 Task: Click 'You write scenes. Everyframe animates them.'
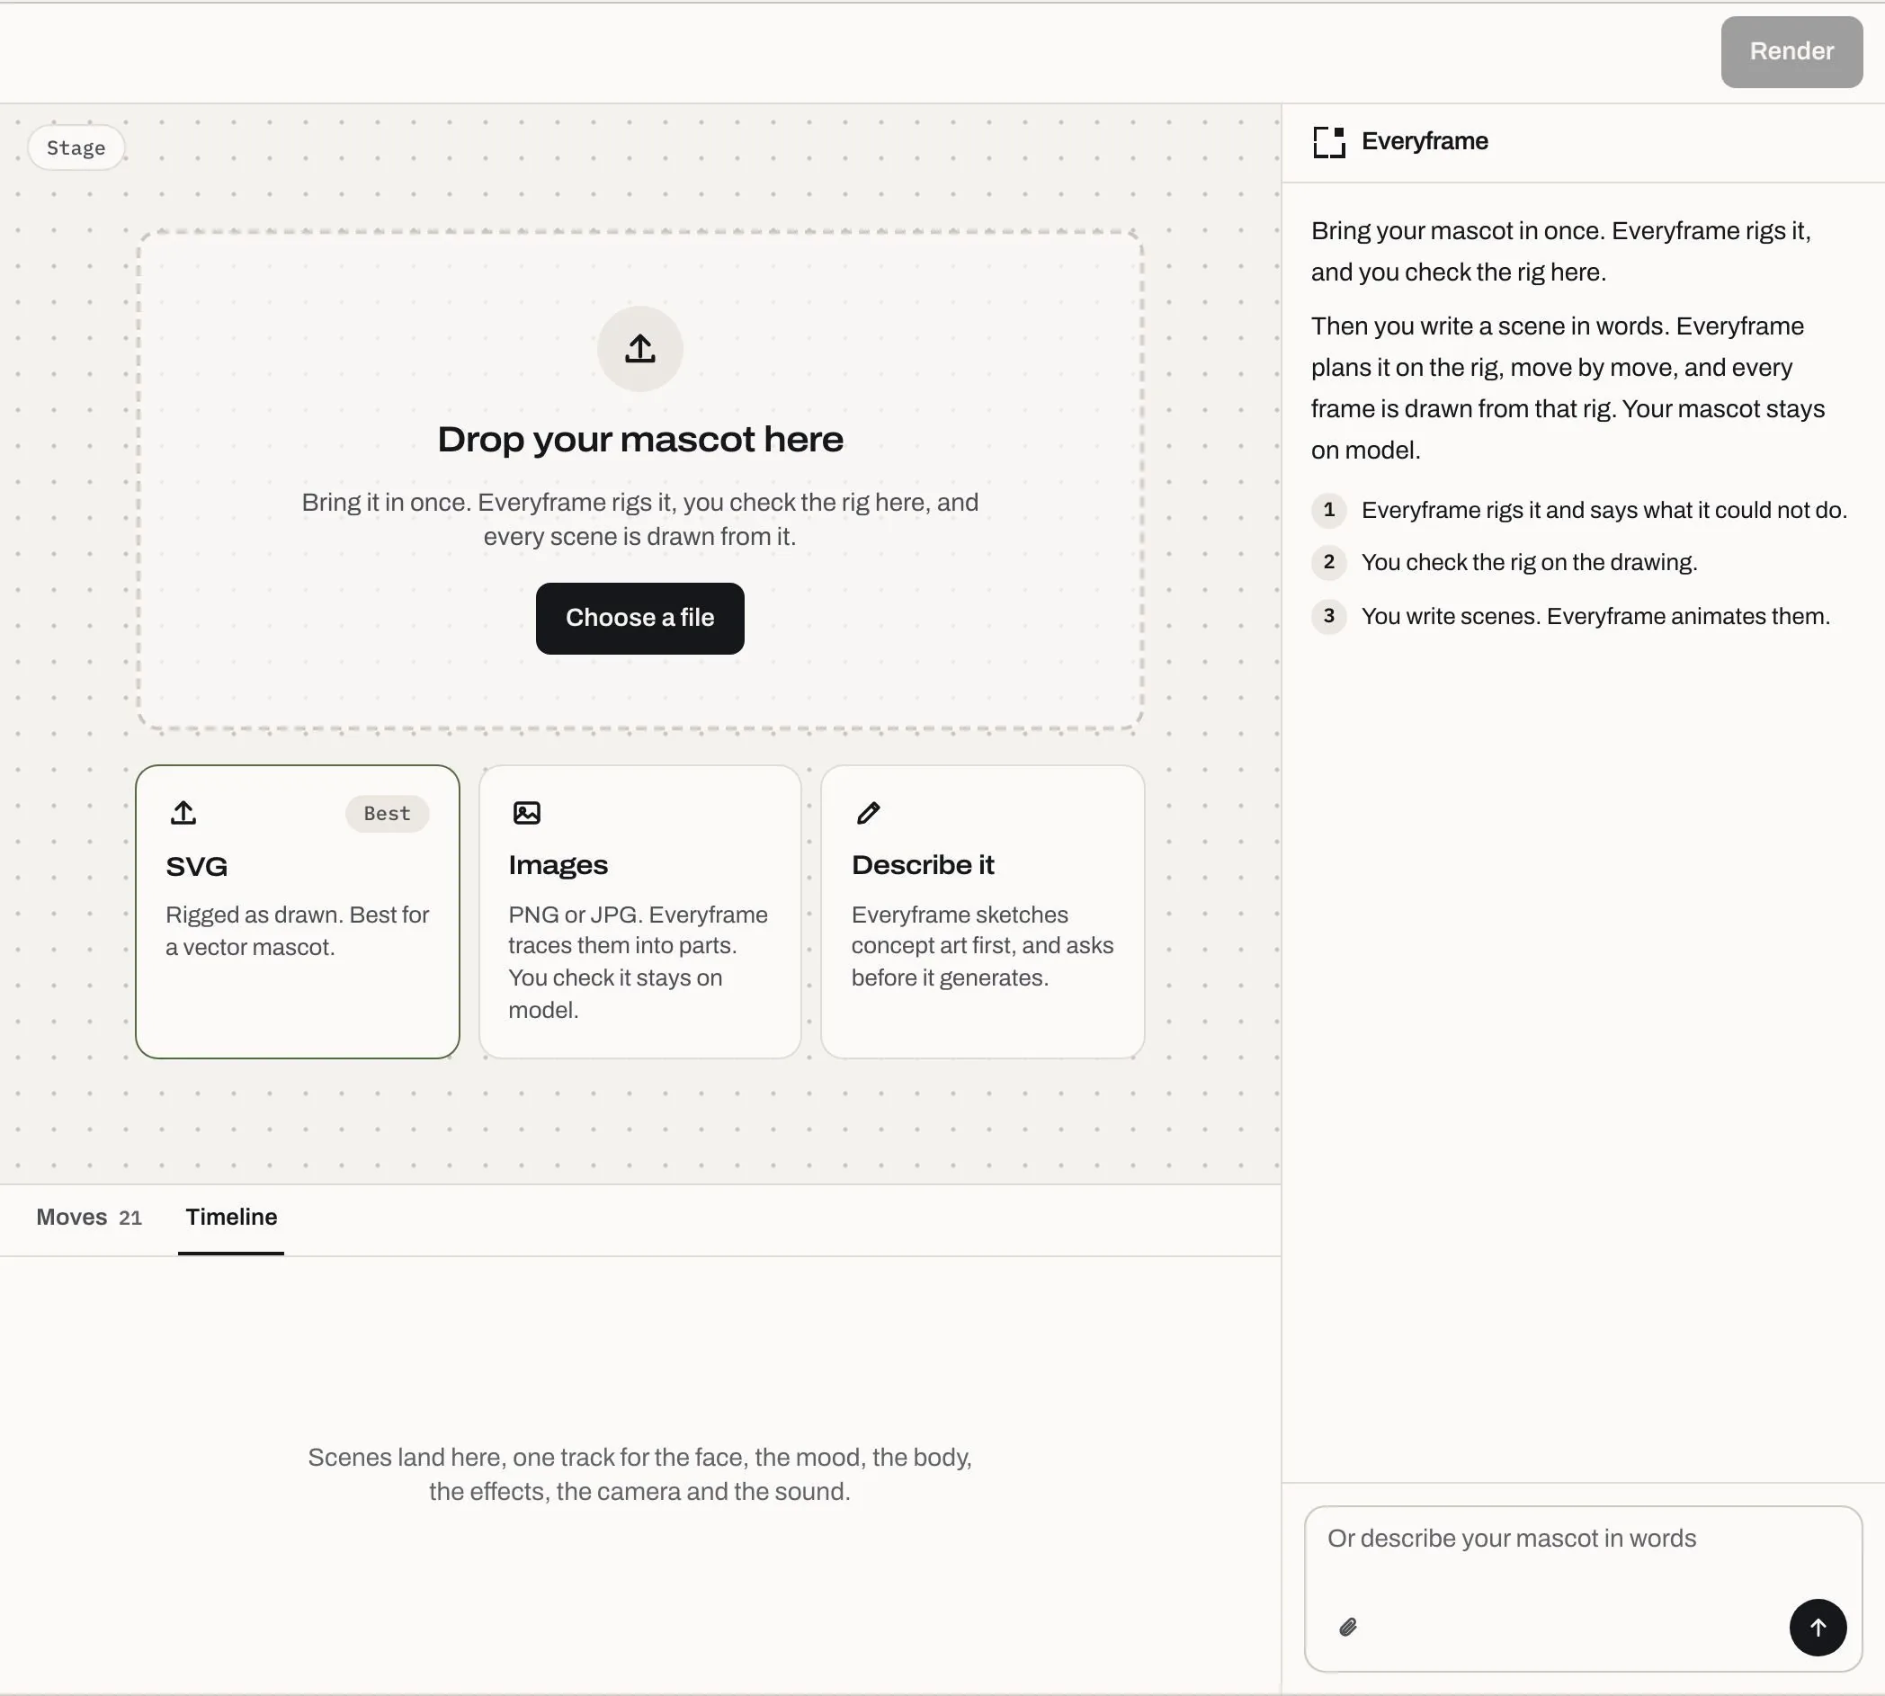coord(1595,616)
